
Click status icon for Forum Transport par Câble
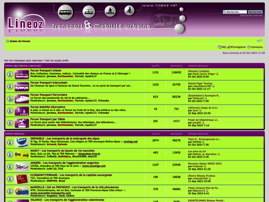tap(10, 123)
